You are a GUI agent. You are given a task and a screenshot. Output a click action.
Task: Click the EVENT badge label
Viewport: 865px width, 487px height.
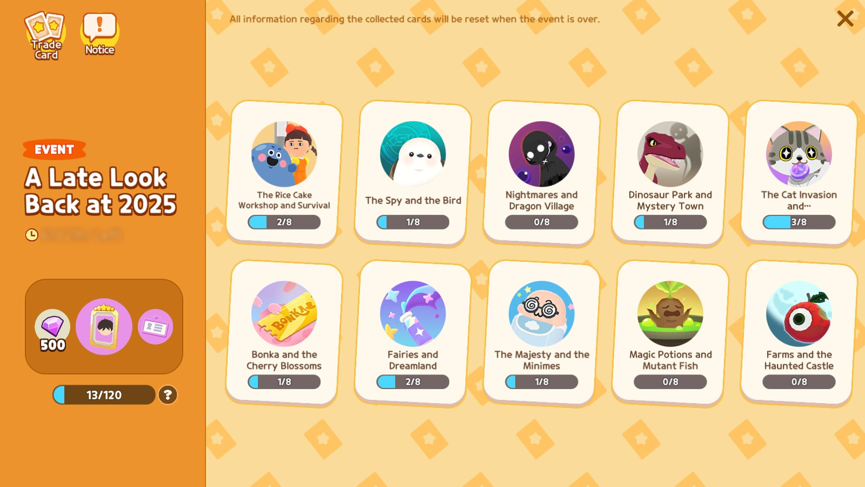[54, 150]
